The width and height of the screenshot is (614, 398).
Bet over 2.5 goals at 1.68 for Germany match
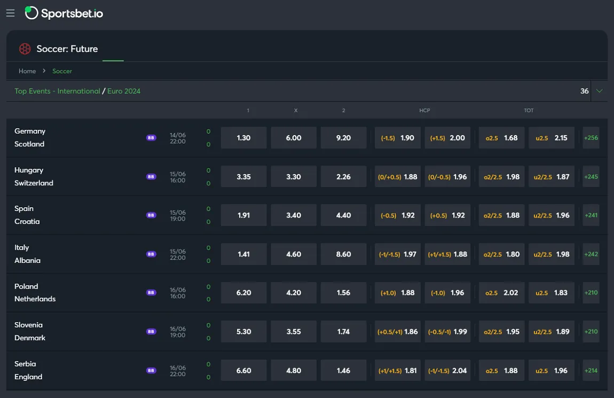coord(501,137)
